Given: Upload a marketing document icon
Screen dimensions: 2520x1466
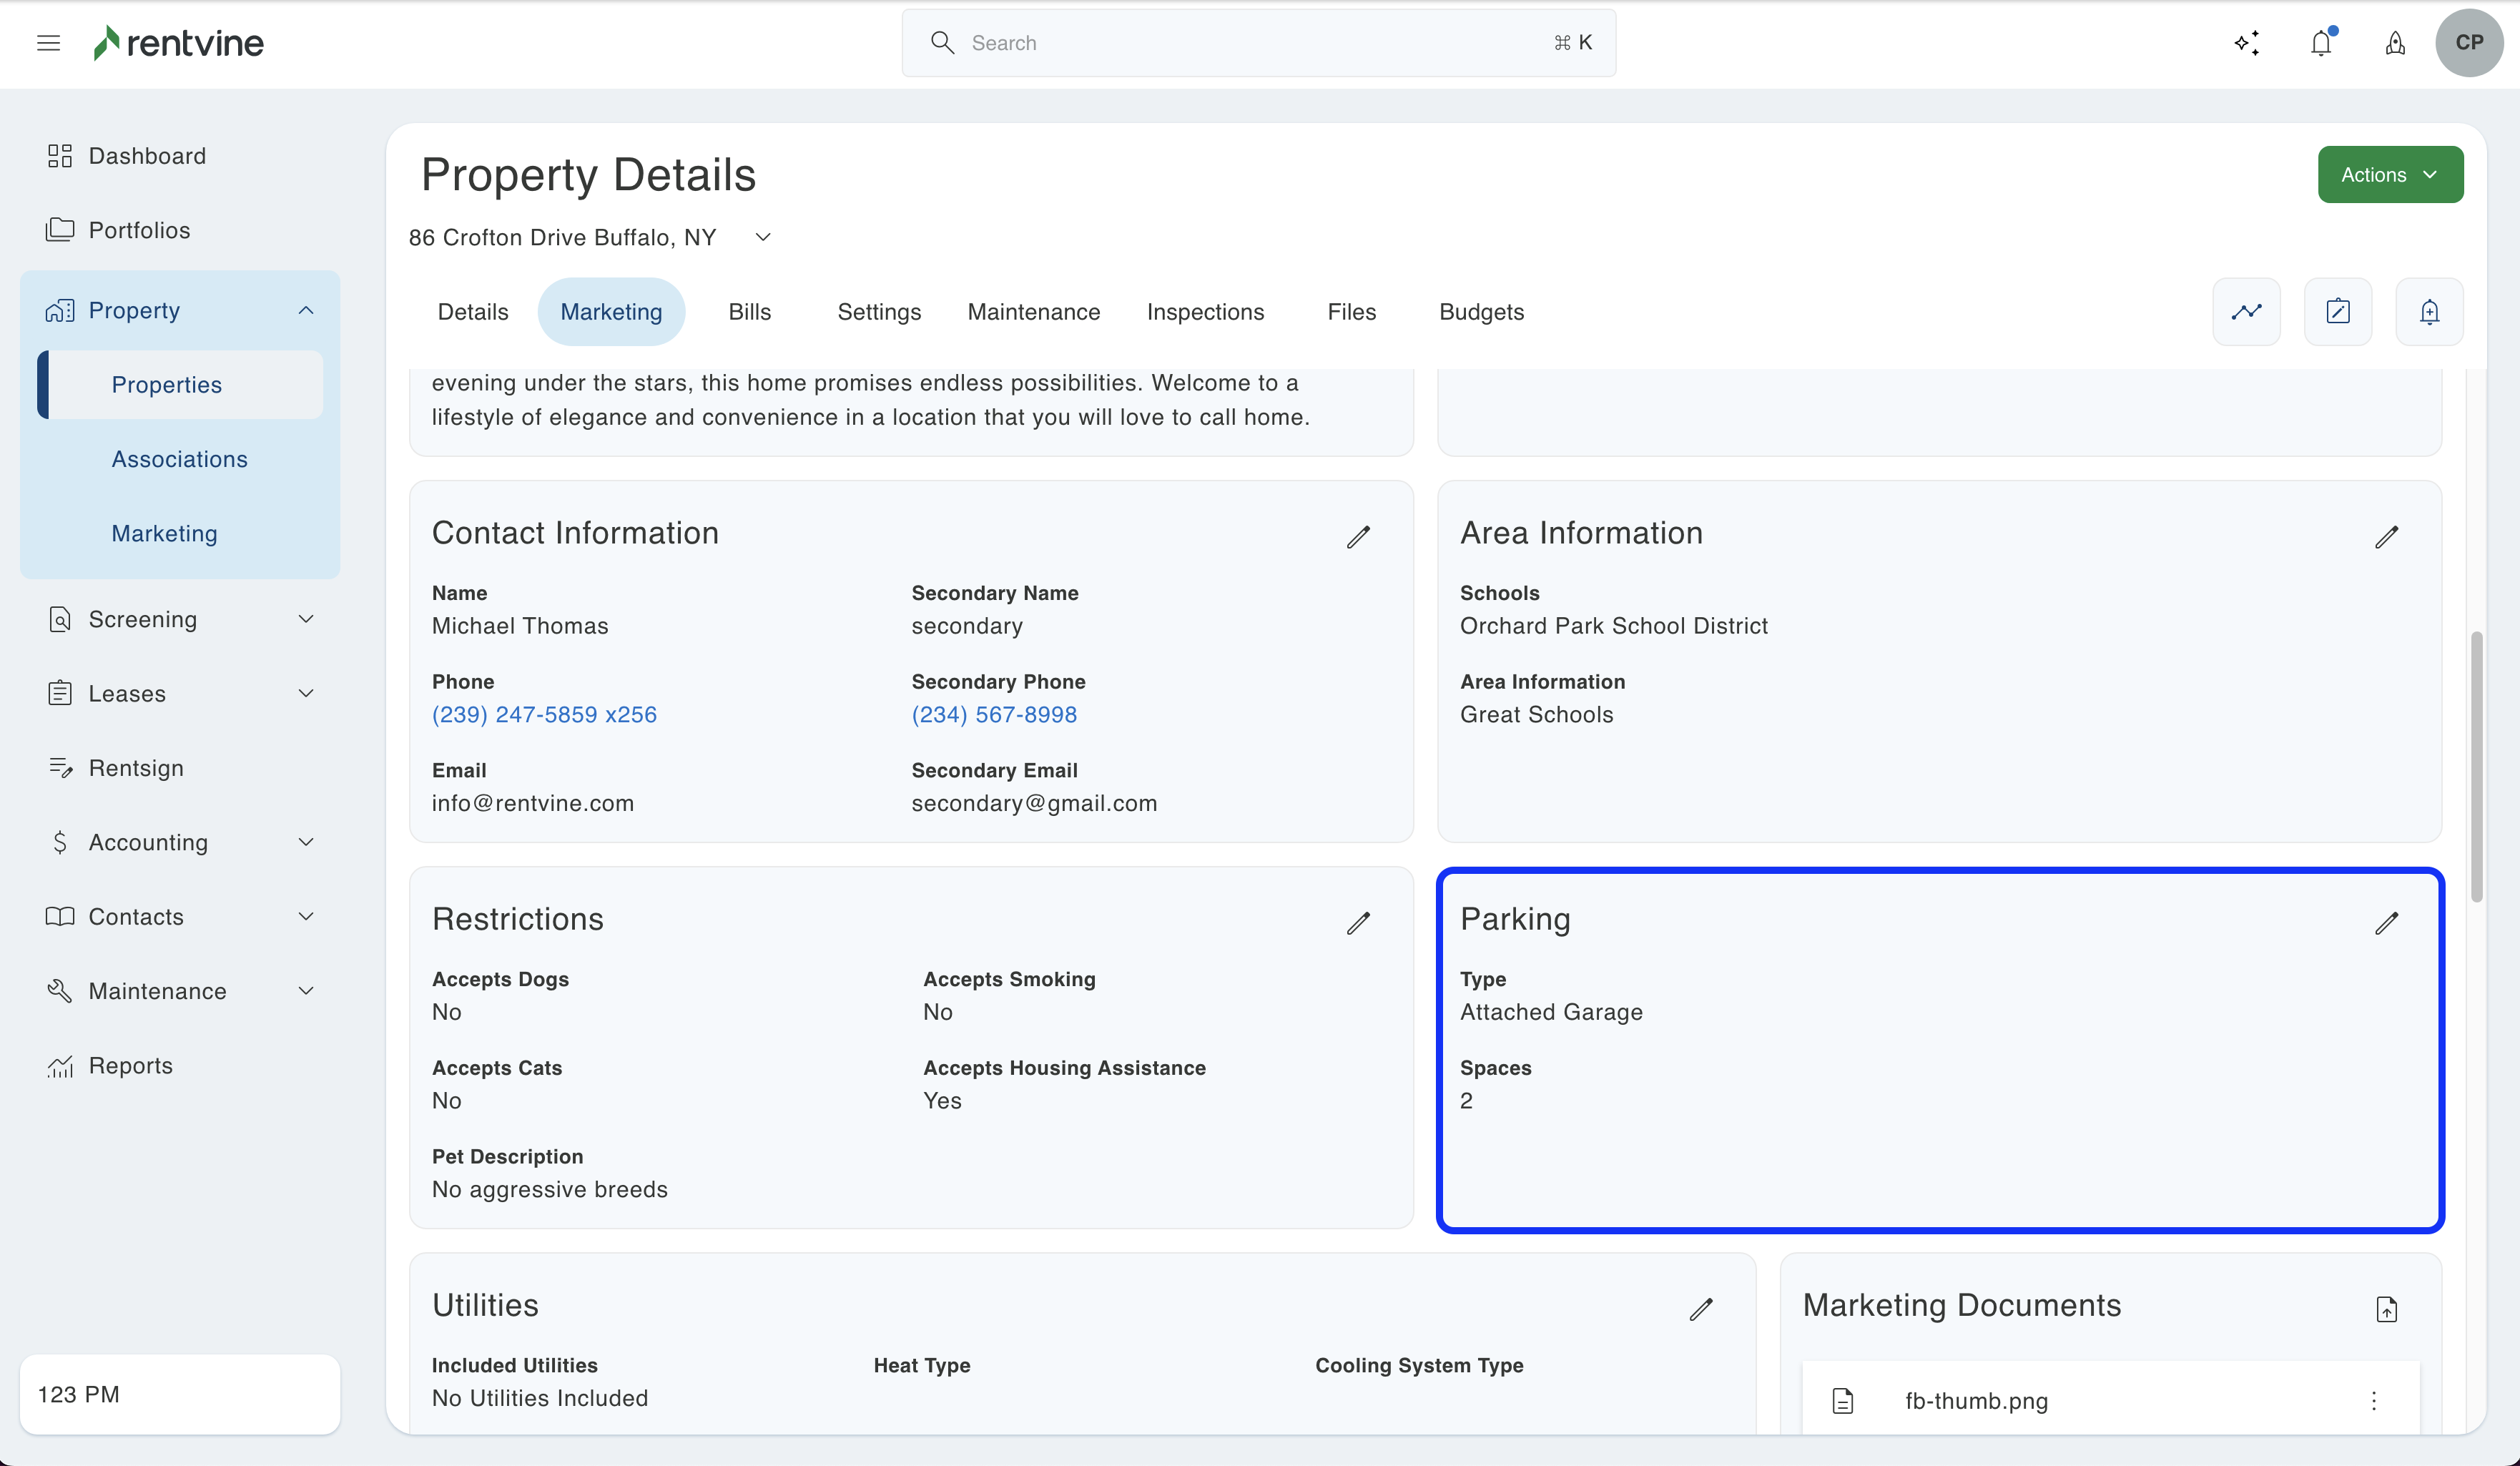Looking at the screenshot, I should (2386, 1309).
